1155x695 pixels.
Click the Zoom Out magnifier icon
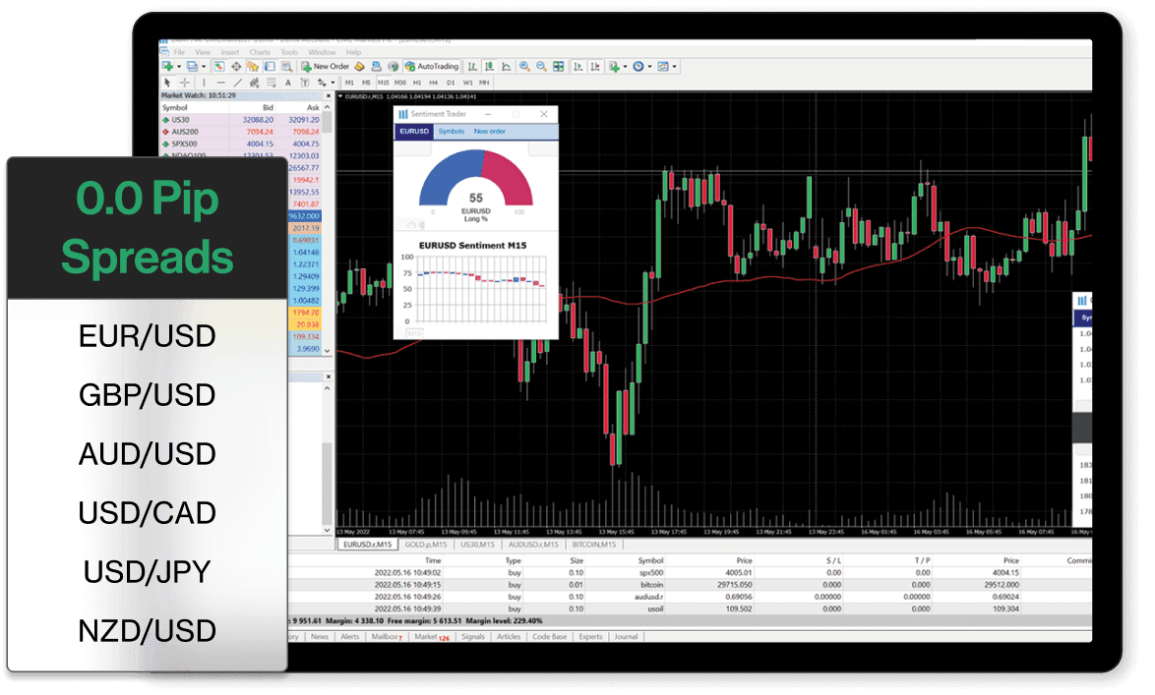click(541, 67)
